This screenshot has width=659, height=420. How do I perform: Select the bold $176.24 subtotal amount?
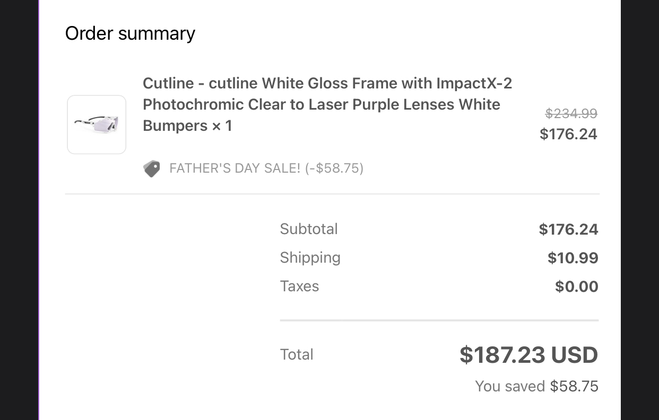point(568,229)
